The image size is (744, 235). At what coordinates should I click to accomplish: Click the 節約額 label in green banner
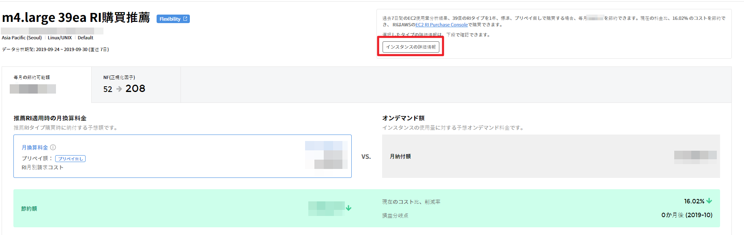pyautogui.click(x=29, y=209)
